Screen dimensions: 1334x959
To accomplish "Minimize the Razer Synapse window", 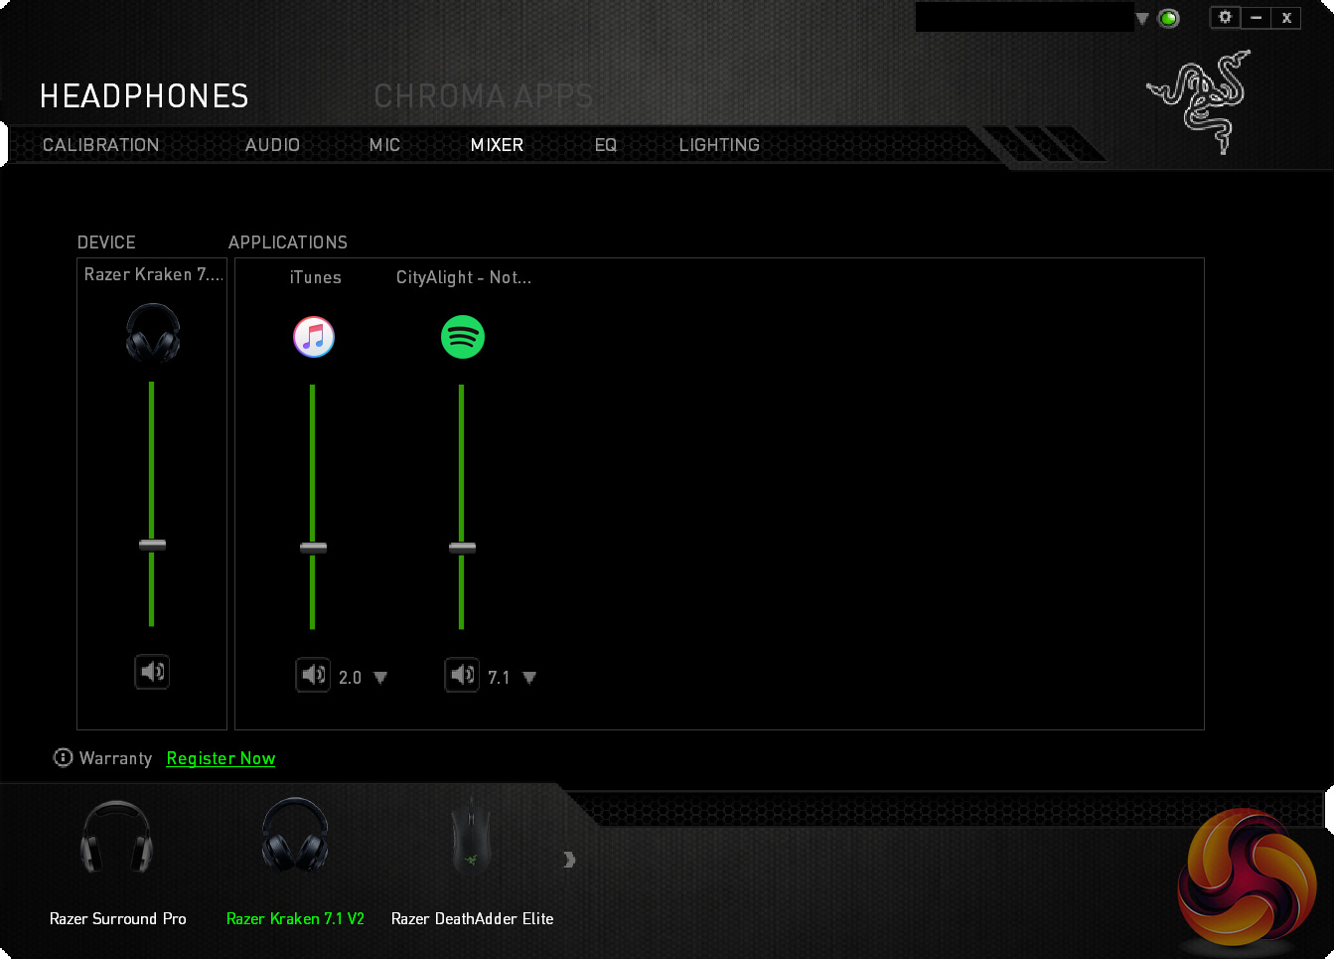I will [1256, 17].
